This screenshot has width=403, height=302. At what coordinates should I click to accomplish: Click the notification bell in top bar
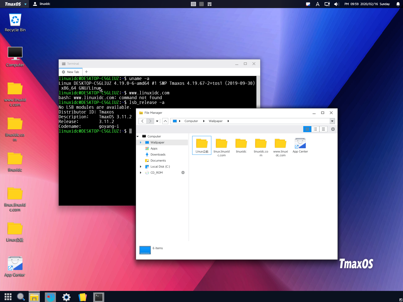(398, 4)
